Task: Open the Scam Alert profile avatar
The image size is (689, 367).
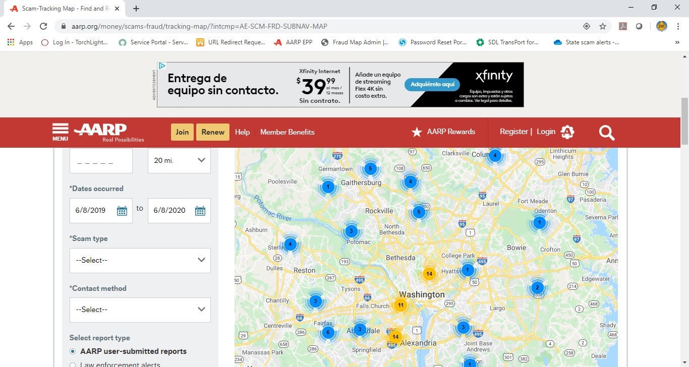Action: pos(662,26)
